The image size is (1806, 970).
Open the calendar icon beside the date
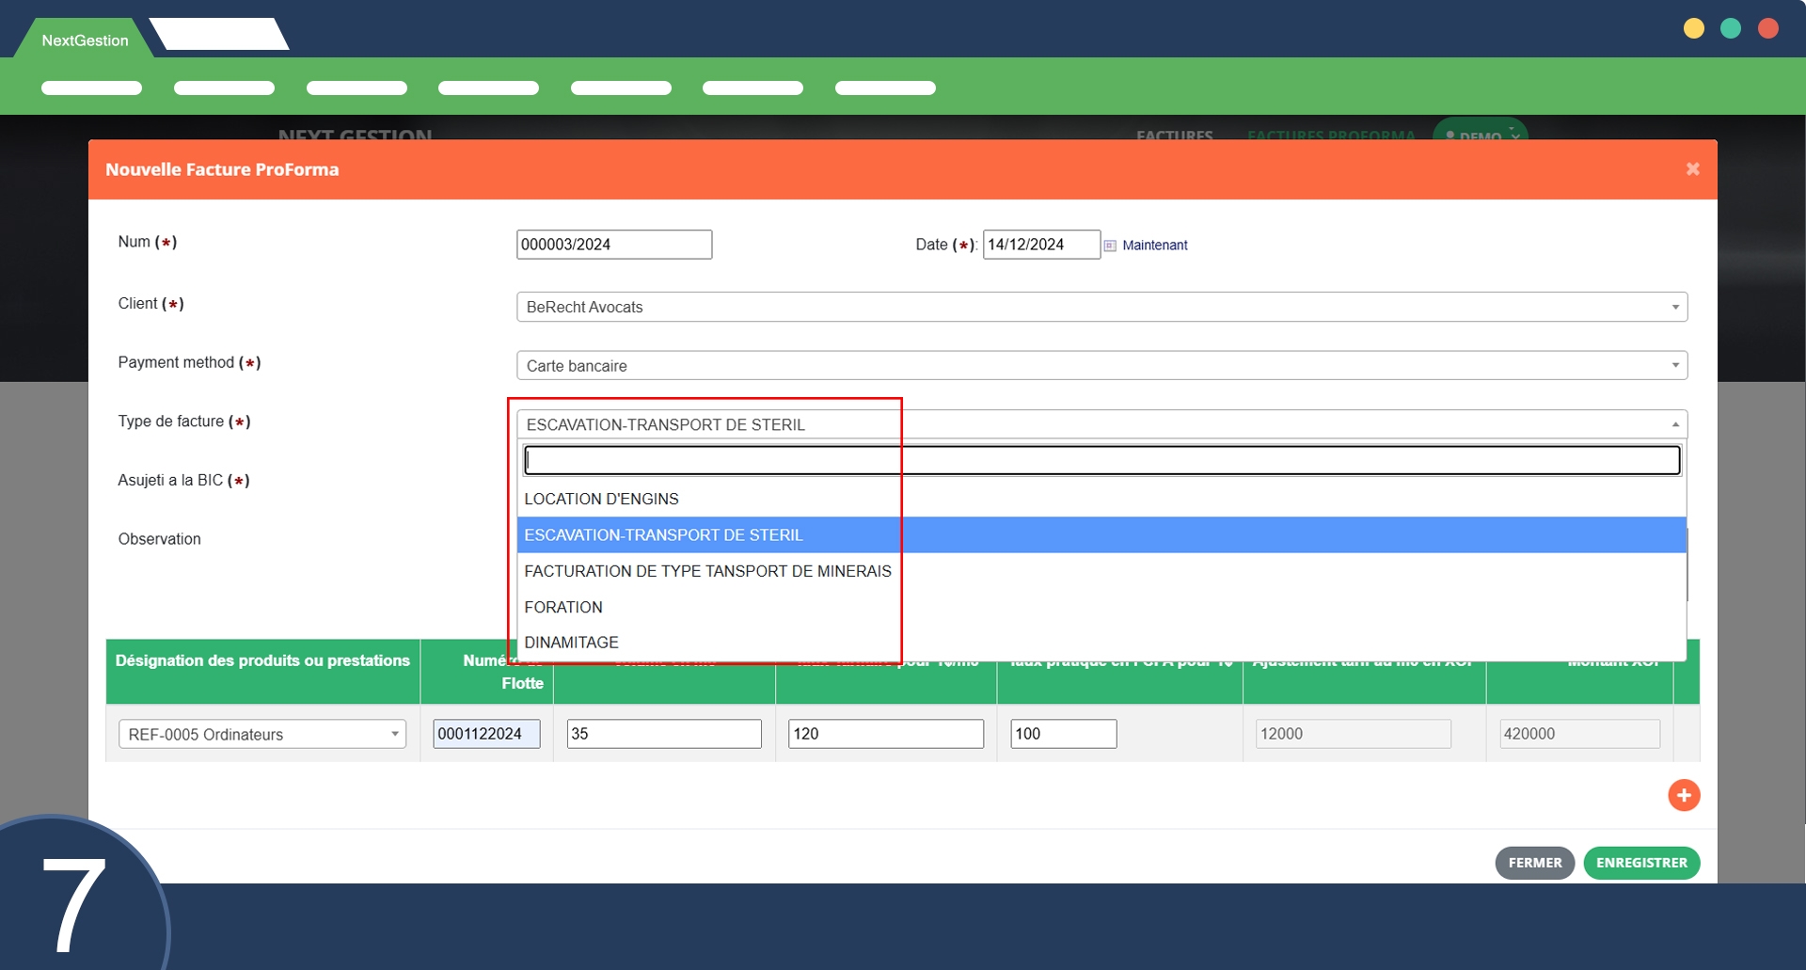coord(1110,246)
